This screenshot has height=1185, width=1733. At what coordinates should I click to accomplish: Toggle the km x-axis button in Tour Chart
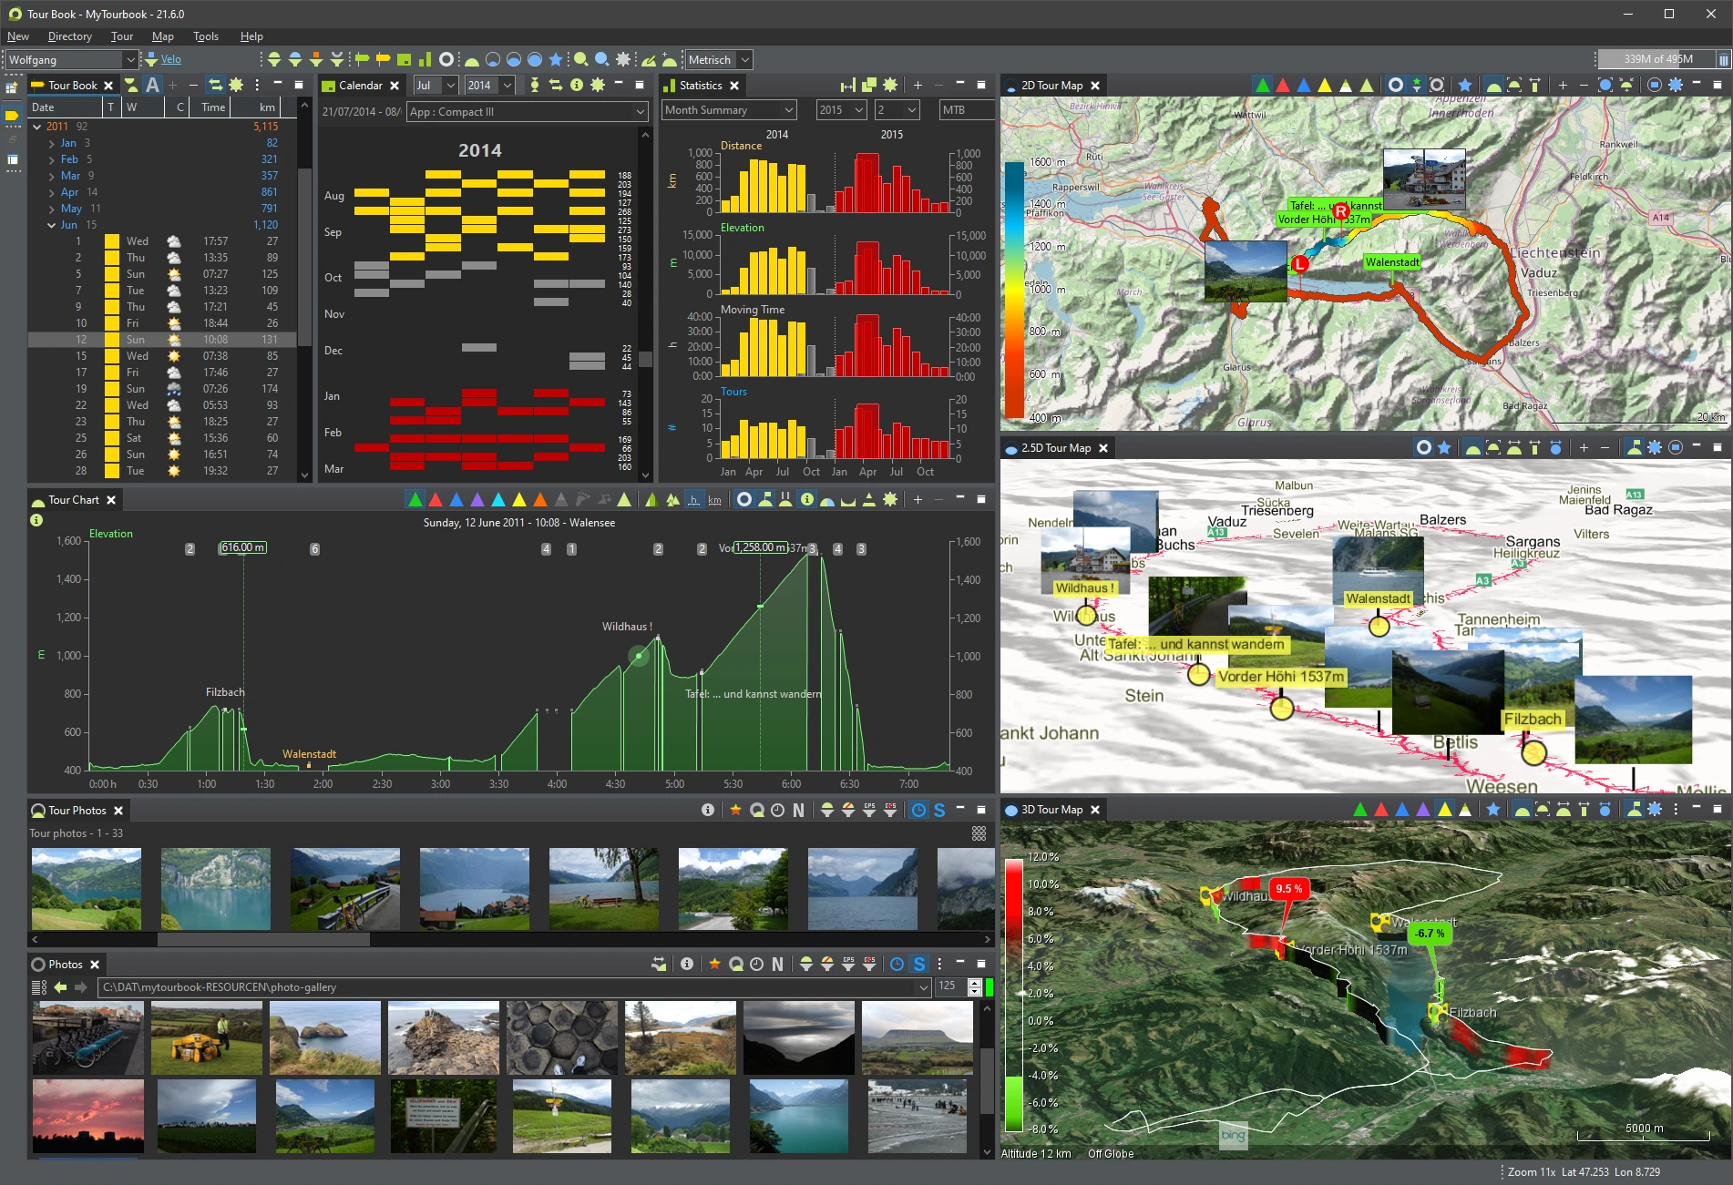point(714,499)
